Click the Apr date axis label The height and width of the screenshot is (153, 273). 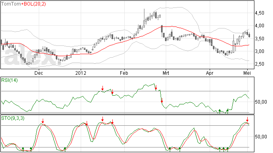pos(210,73)
